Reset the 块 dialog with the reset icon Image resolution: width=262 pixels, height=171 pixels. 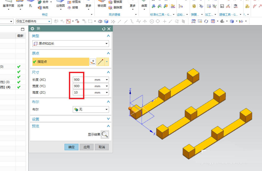(x=104, y=29)
